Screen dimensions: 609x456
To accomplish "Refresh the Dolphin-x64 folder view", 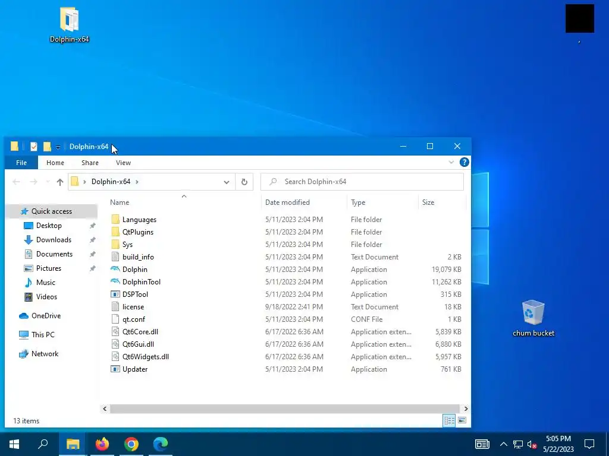I will tap(244, 182).
